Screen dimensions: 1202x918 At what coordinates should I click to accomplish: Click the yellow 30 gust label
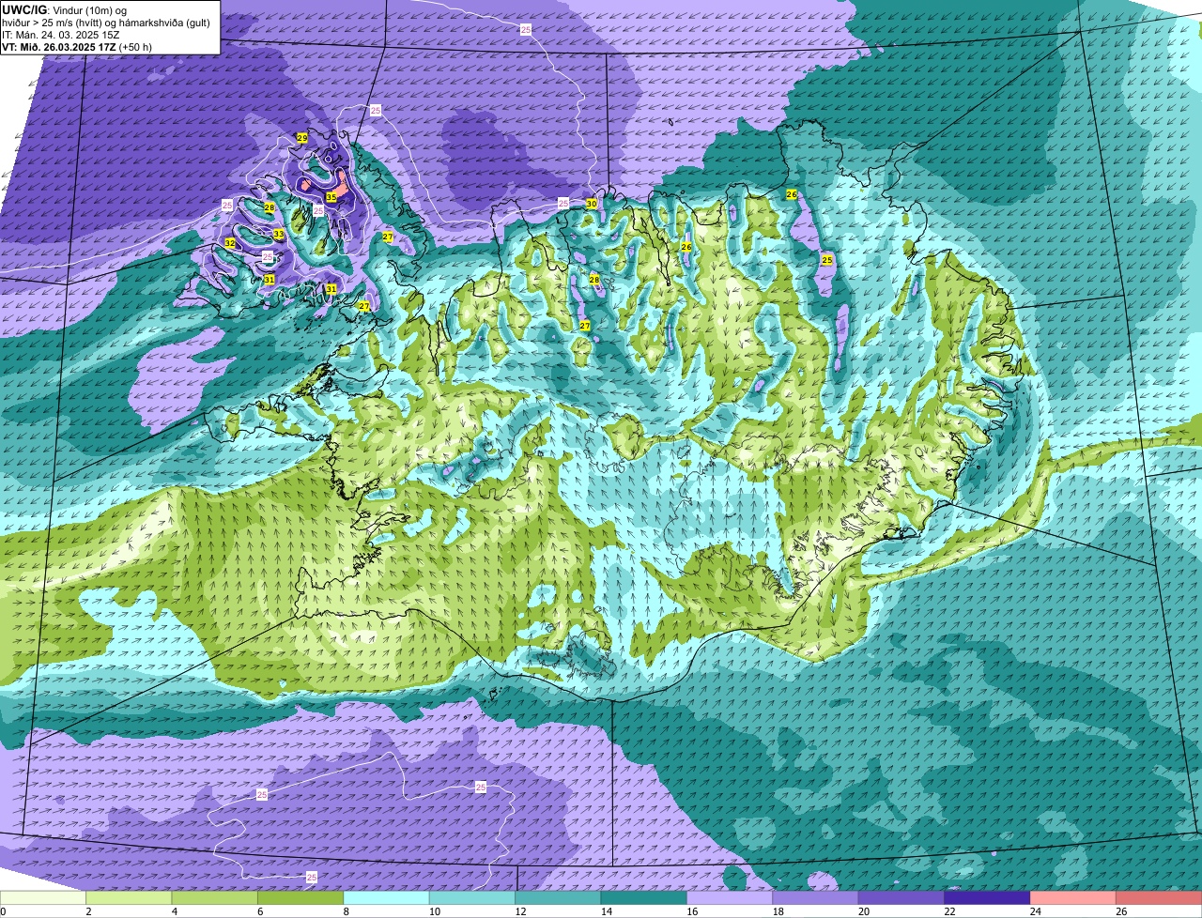tap(592, 204)
